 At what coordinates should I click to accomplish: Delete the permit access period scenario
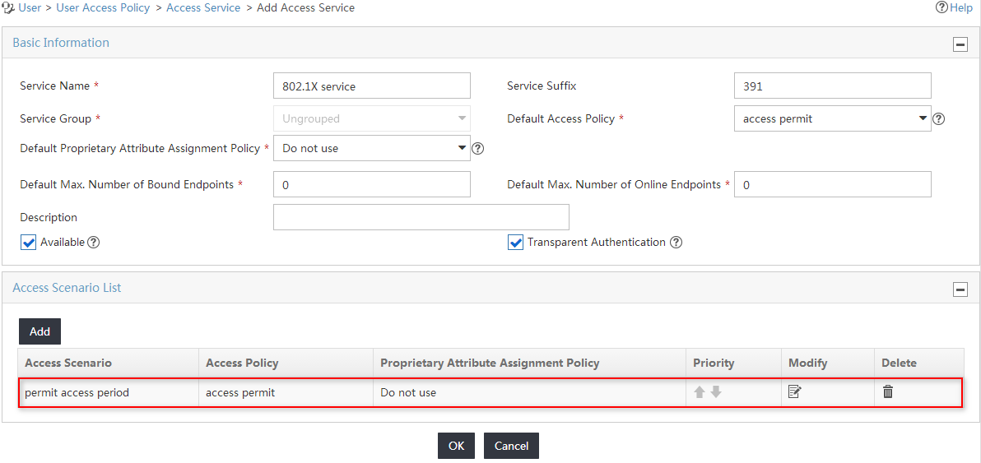(888, 392)
